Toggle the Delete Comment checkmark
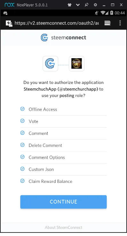 click(x=22, y=145)
